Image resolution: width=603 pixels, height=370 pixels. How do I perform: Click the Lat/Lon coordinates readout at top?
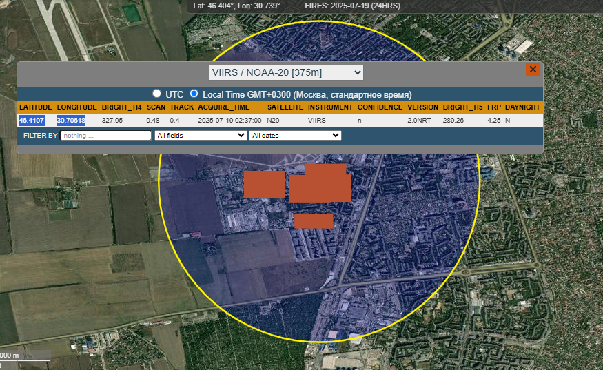coord(236,6)
